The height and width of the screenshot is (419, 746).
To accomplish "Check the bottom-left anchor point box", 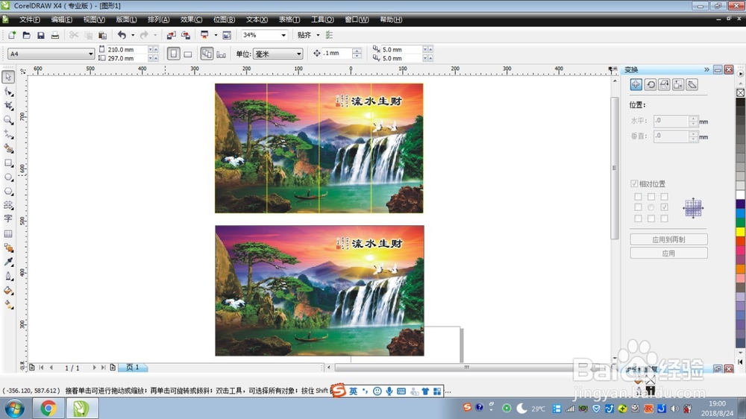I will click(638, 218).
